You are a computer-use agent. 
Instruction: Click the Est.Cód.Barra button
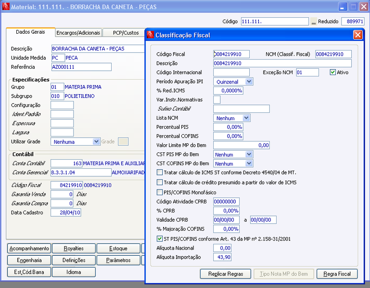pyautogui.click(x=29, y=272)
